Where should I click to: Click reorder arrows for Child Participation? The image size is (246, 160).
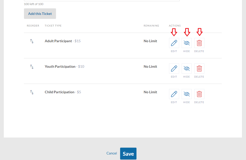(32, 92)
